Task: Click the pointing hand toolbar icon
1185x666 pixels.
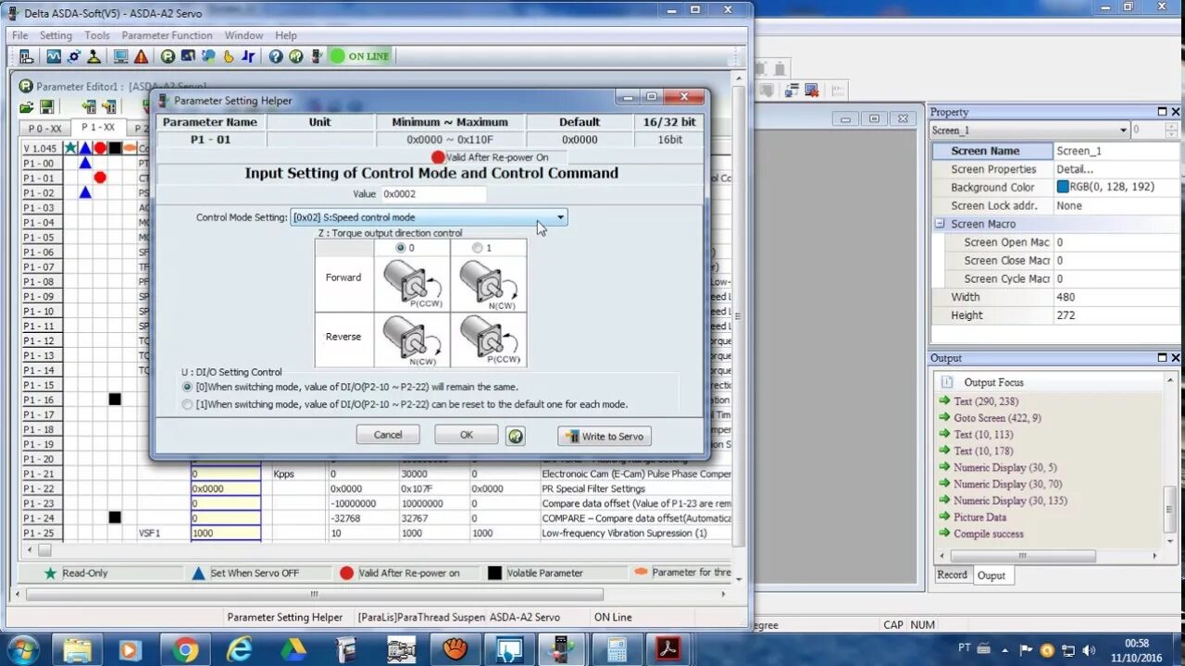Action: pos(228,56)
